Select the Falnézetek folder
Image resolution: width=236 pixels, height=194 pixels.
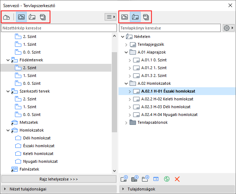click(x=29, y=169)
